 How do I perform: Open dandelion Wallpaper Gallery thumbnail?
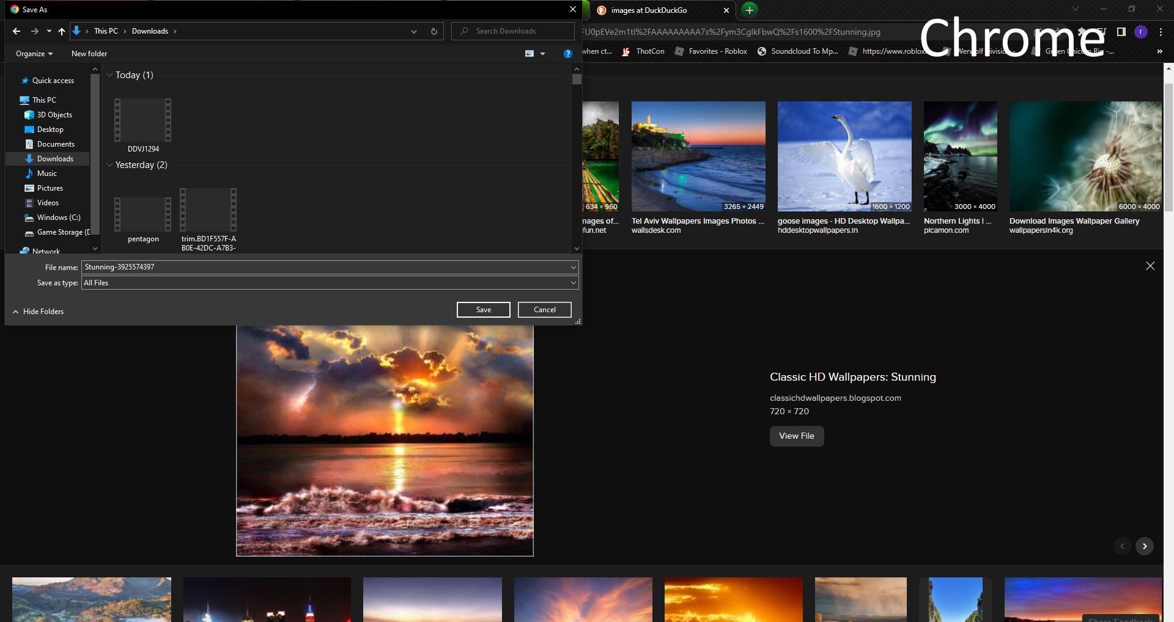pyautogui.click(x=1085, y=156)
